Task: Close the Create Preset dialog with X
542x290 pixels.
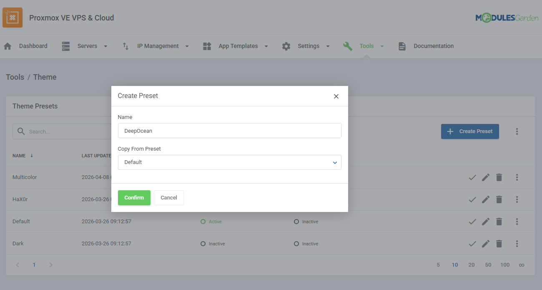Action: click(336, 96)
